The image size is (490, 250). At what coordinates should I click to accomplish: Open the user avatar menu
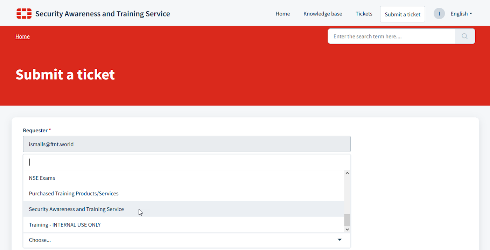(439, 14)
